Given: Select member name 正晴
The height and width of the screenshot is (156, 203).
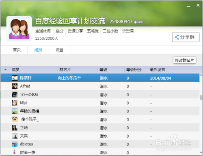Looking at the screenshot, I should [x=24, y=128].
